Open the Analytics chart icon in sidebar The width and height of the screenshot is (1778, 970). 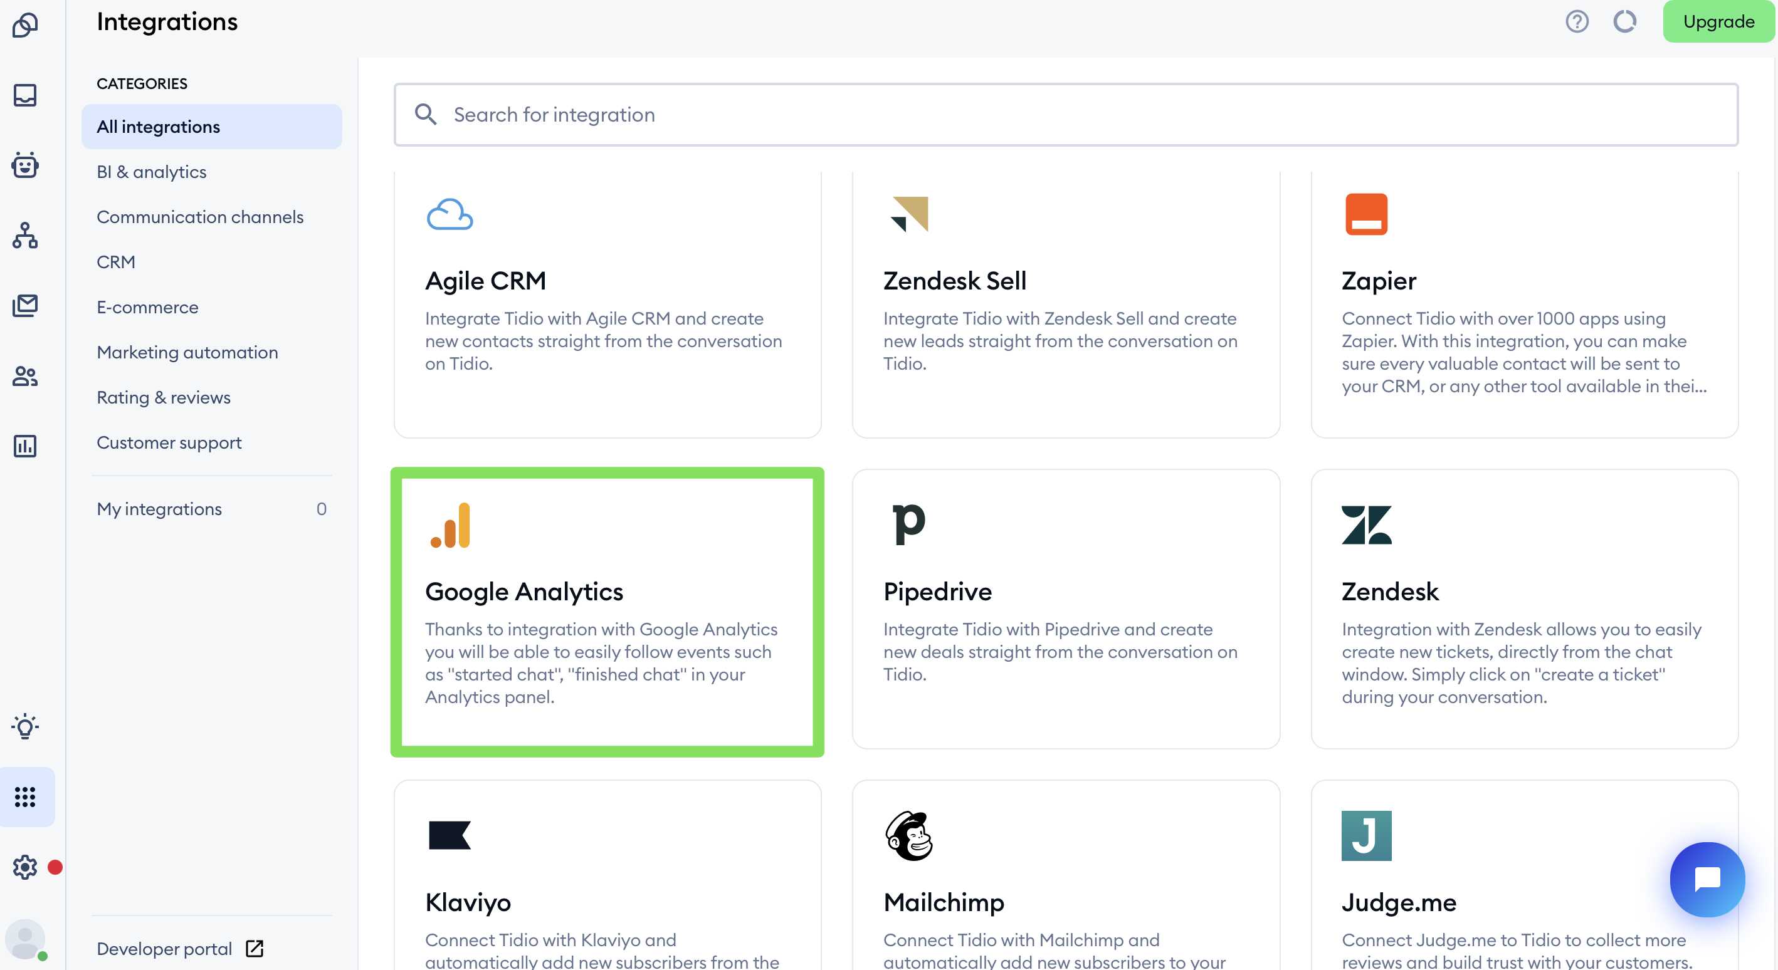[x=25, y=446]
